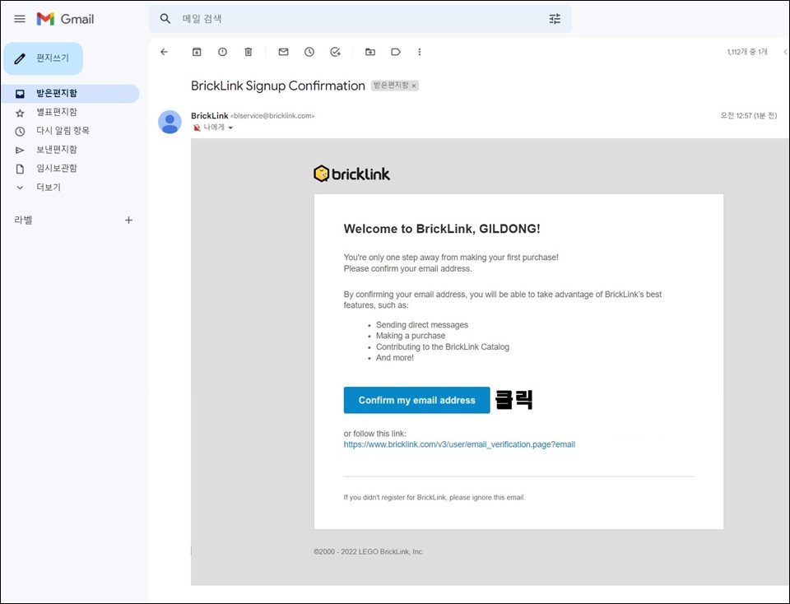Mark email as unread
Viewport: 790px width, 604px height.
tap(284, 52)
